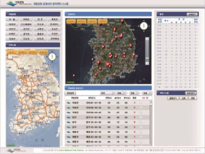205x154 pixels.
Task: Click the button in the top-right statistics panel header
Action: click(192, 14)
